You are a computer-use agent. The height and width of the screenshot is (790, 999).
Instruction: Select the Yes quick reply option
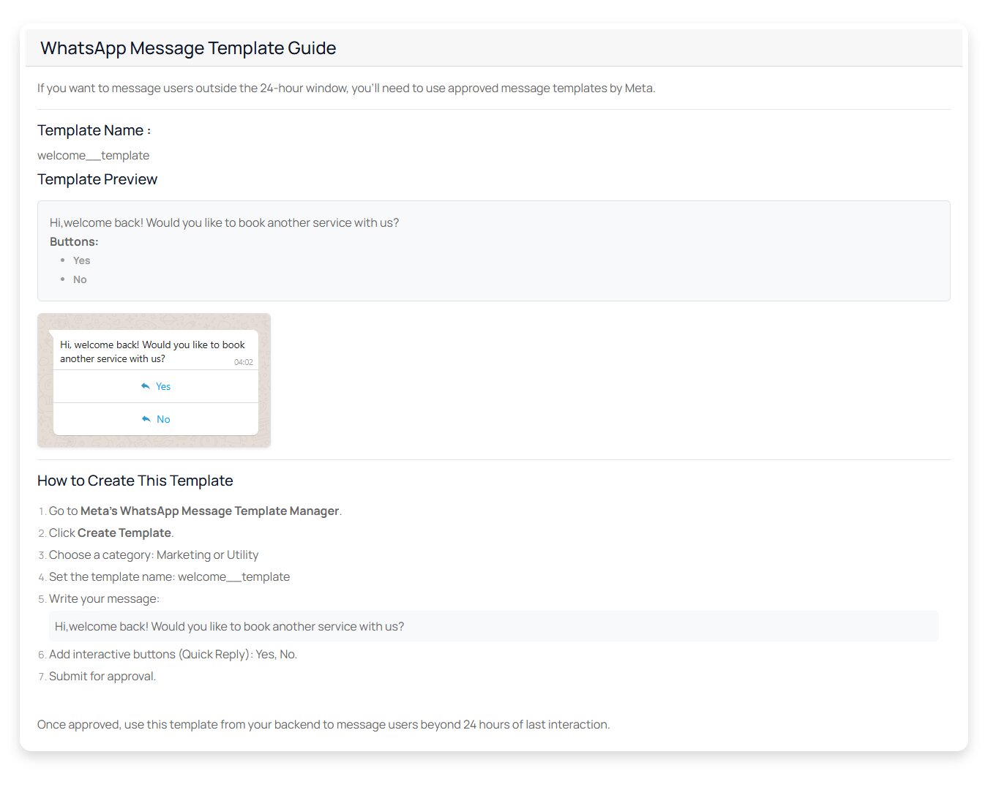click(162, 386)
